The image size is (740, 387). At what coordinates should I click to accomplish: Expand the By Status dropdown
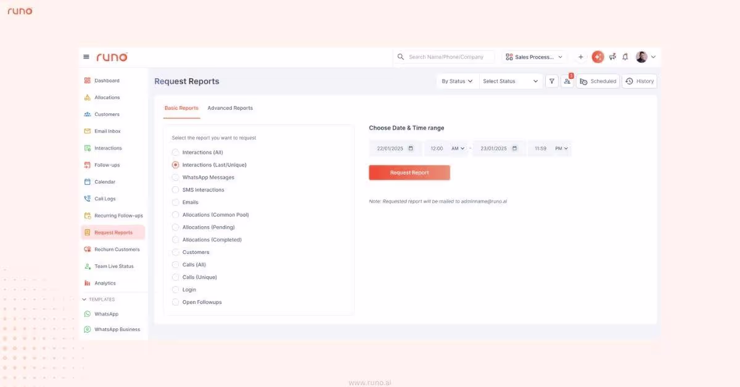click(x=457, y=81)
